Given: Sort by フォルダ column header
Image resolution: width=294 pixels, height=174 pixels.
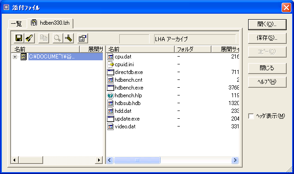Looking at the screenshot, I should click(x=193, y=49).
